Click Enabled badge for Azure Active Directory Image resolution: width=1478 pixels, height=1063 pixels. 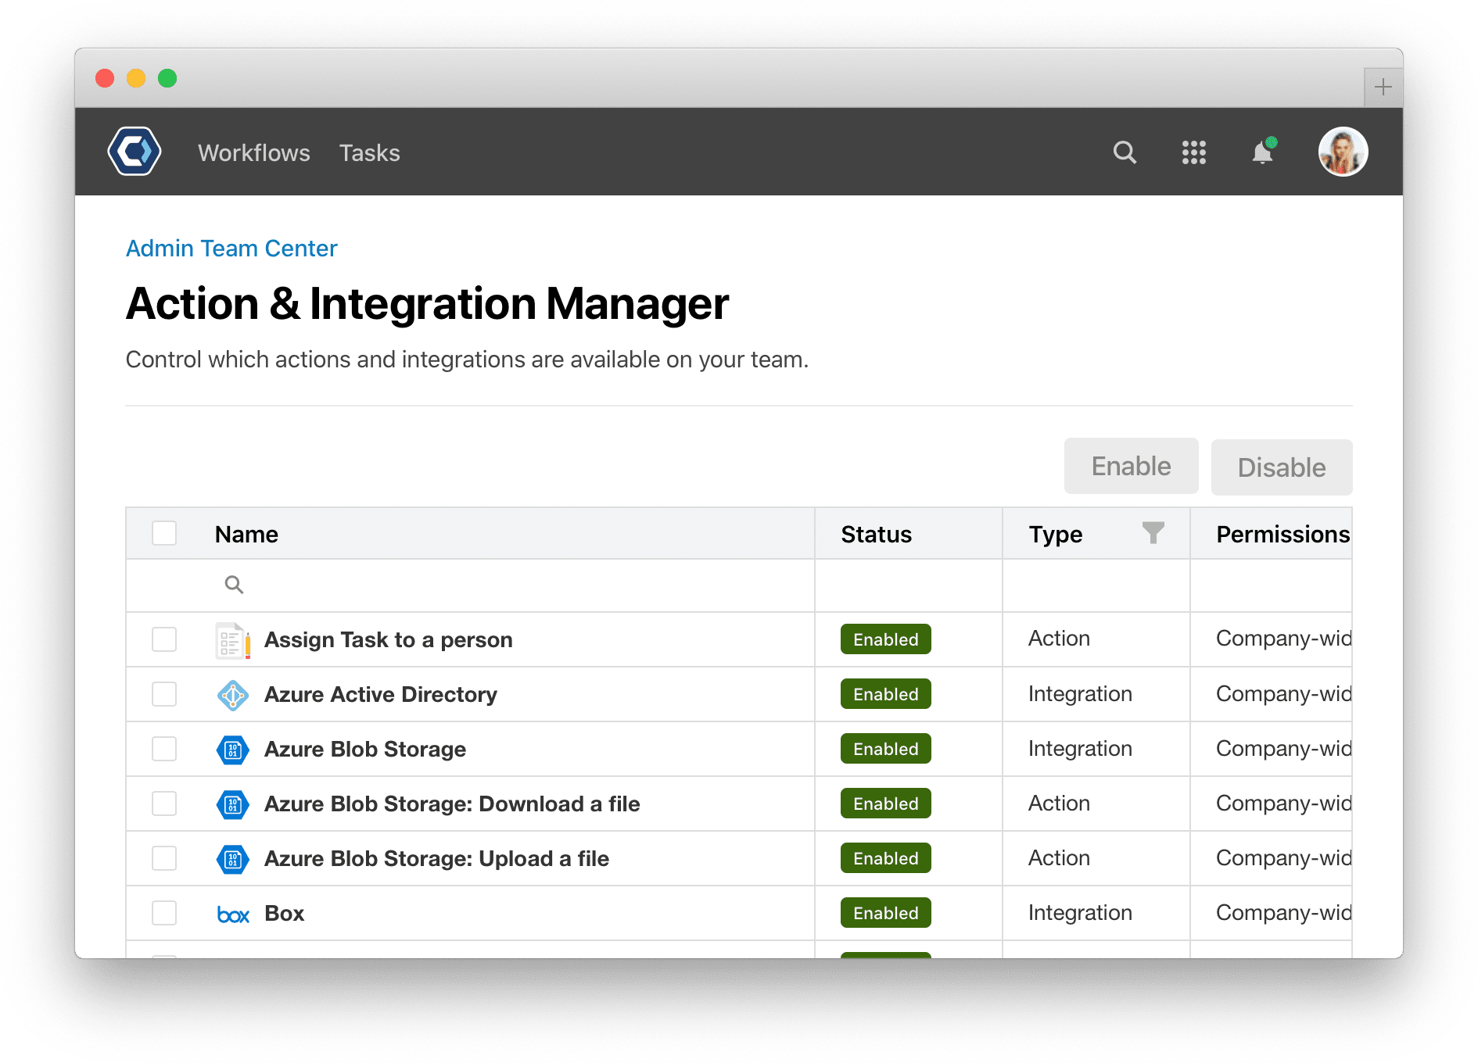pyautogui.click(x=885, y=694)
